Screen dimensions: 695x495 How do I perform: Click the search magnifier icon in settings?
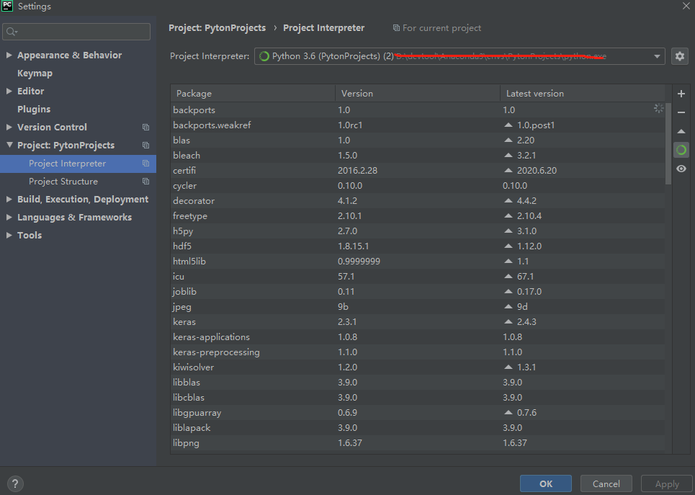tap(12, 32)
